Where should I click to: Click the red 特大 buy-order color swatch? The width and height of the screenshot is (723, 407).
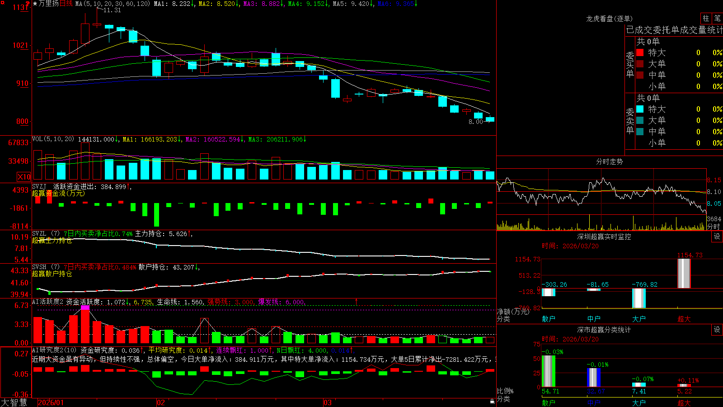pos(640,52)
